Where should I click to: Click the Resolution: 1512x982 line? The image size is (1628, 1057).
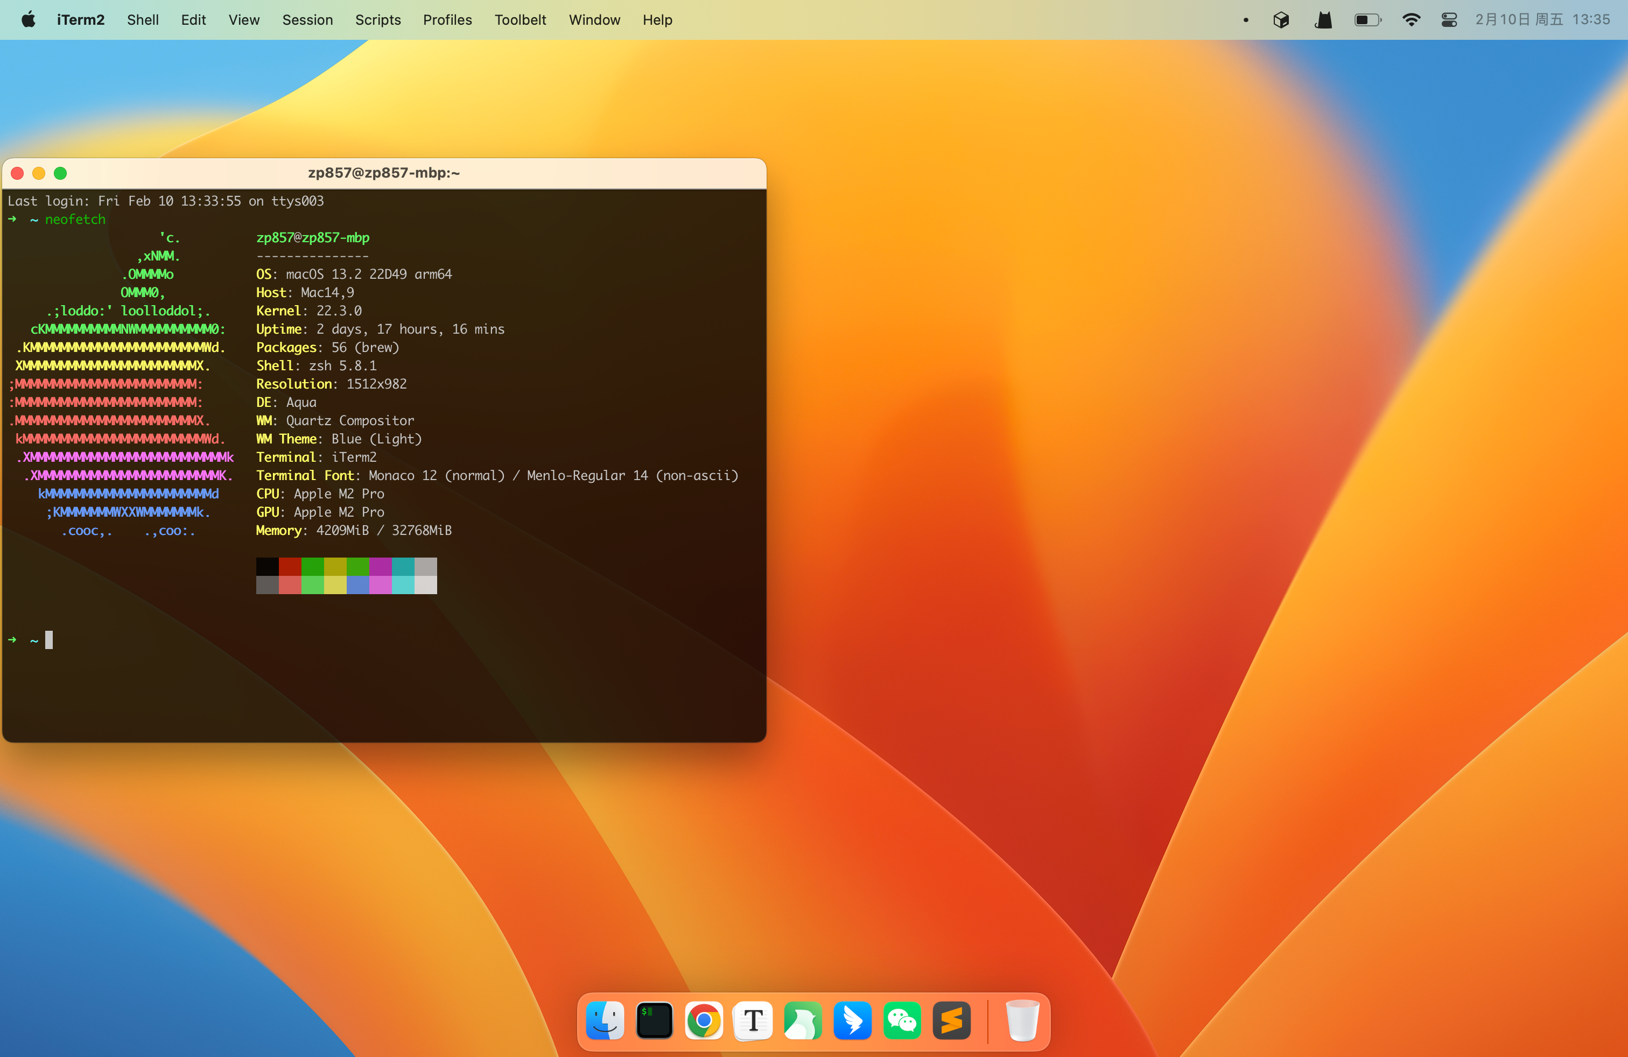pyautogui.click(x=331, y=384)
